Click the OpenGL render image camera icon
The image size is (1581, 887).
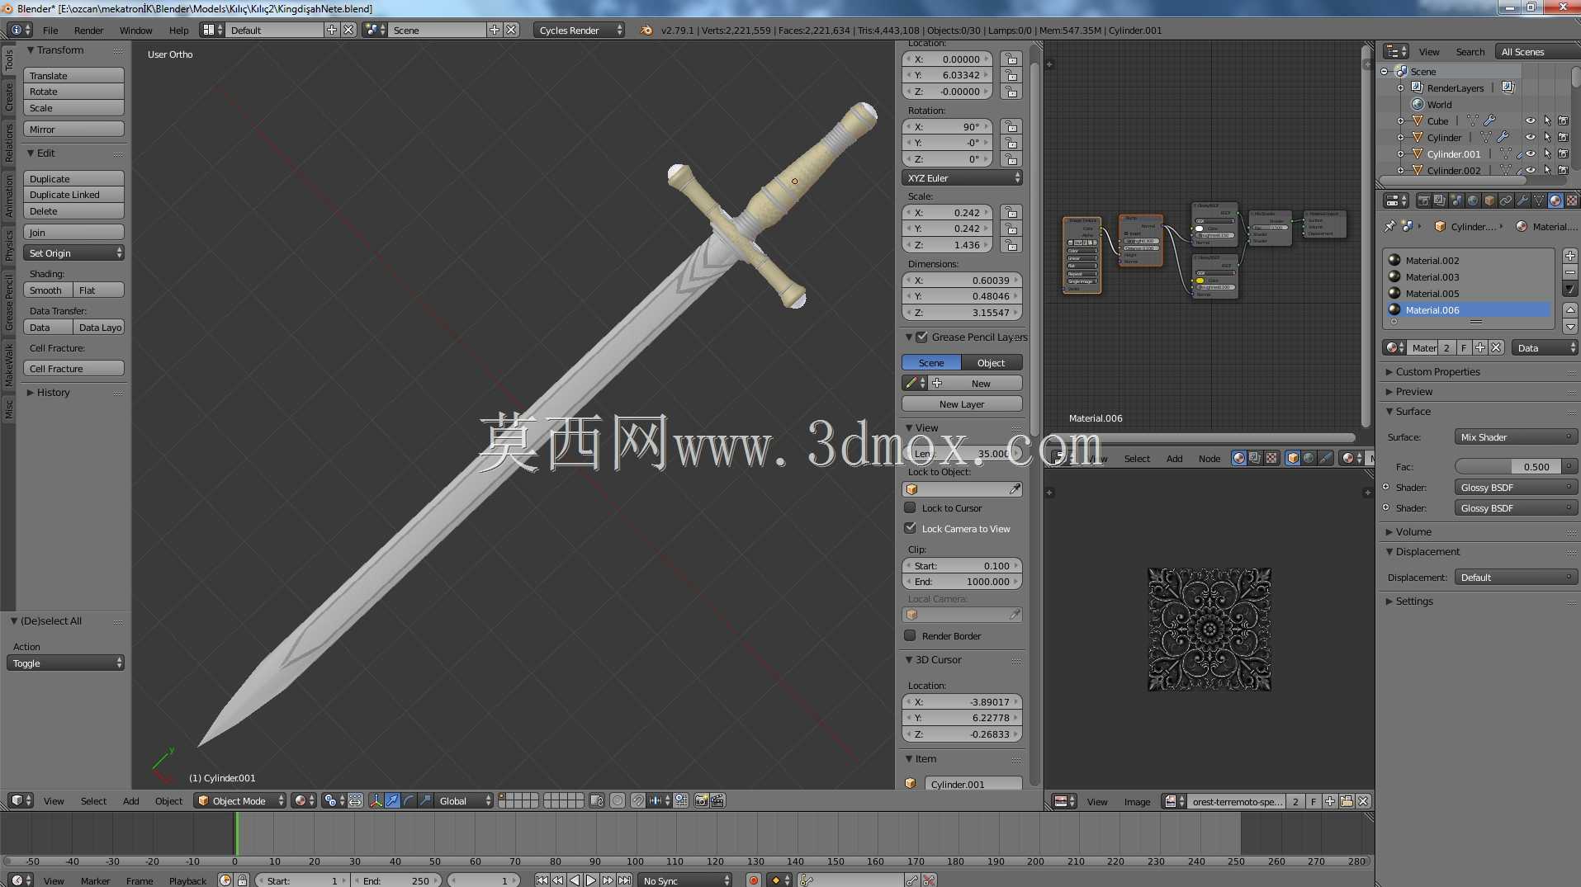pyautogui.click(x=701, y=800)
